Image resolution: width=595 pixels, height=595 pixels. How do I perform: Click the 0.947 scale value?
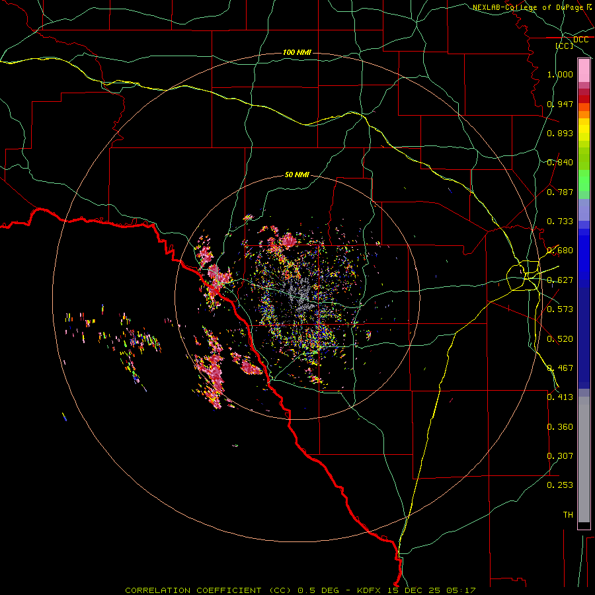[x=560, y=104]
